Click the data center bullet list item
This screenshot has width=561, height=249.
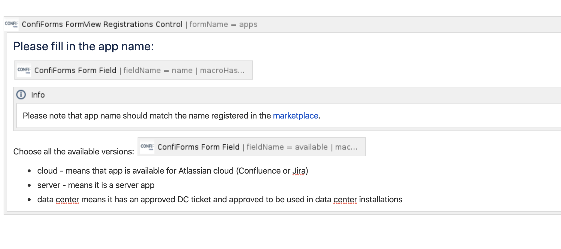tap(220, 200)
